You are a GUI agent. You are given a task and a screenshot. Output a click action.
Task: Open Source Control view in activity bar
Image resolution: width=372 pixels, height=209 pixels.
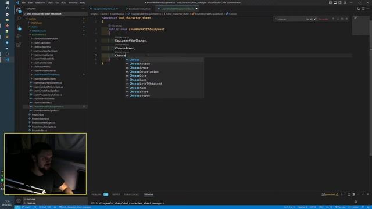[19, 27]
